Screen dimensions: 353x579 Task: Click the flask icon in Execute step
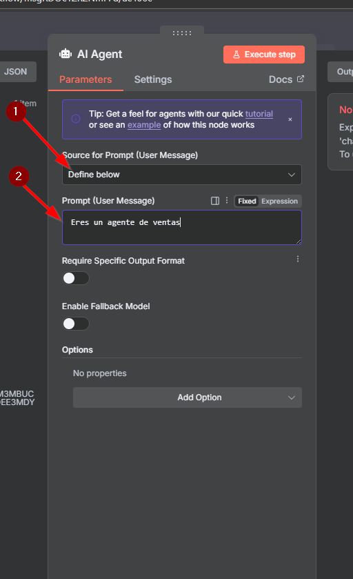pyautogui.click(x=236, y=55)
